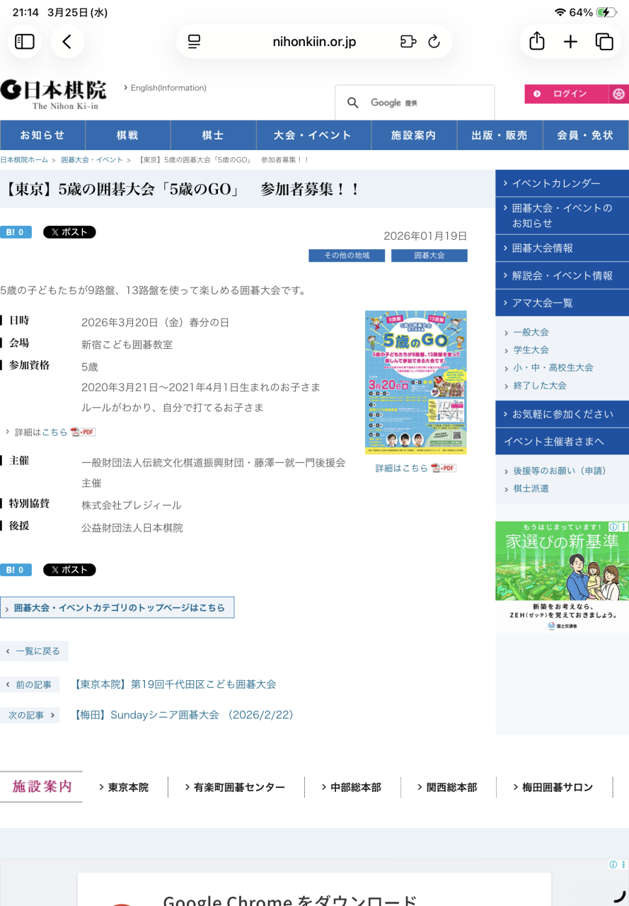The width and height of the screenshot is (629, 906).
Task: Switch to the 東京本院 tab at bottom
Action: point(127,786)
